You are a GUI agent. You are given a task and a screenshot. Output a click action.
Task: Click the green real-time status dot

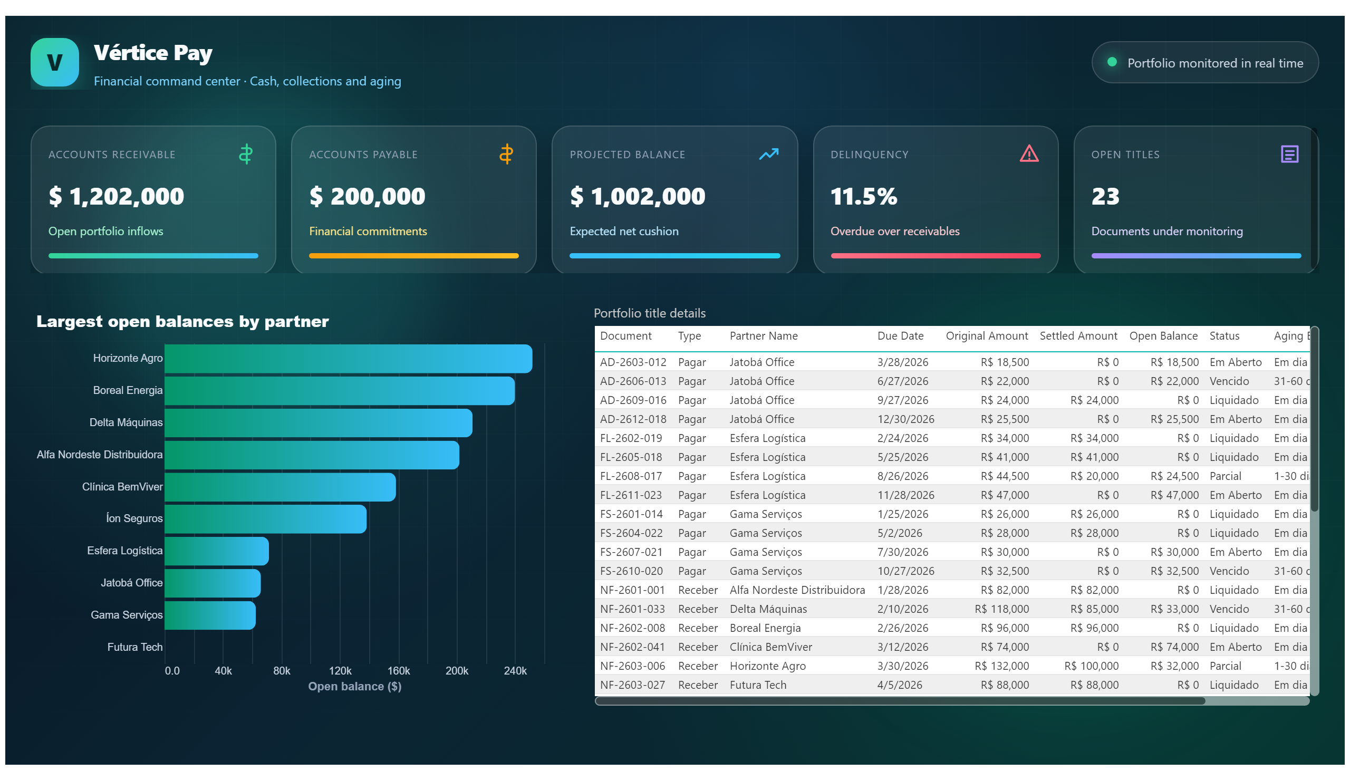click(1112, 62)
